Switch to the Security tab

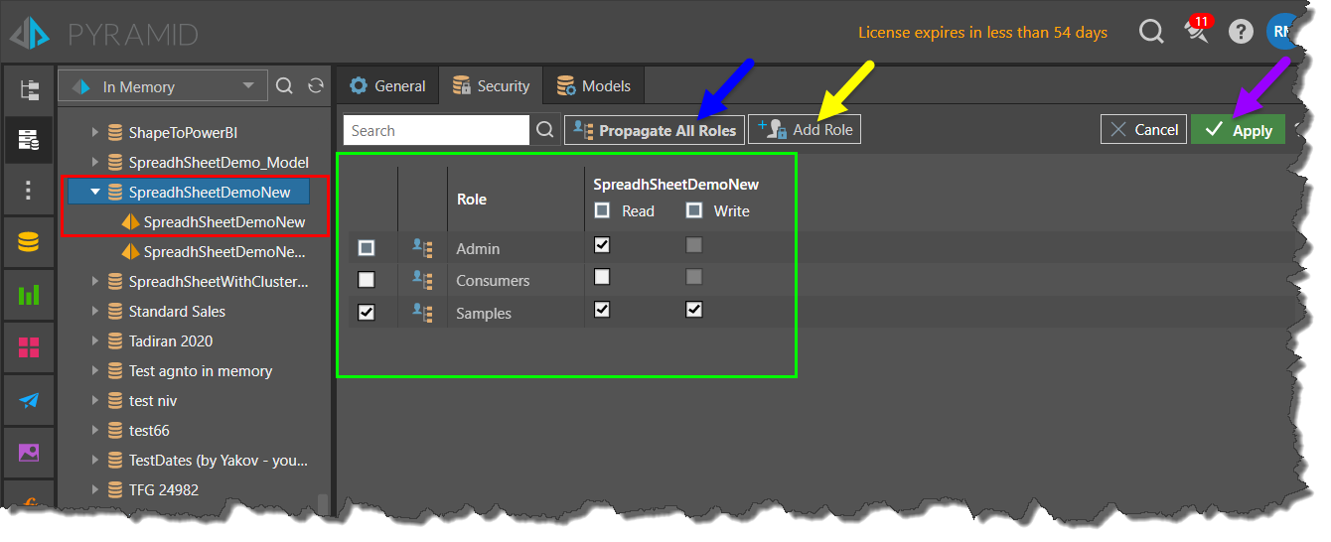coord(491,86)
